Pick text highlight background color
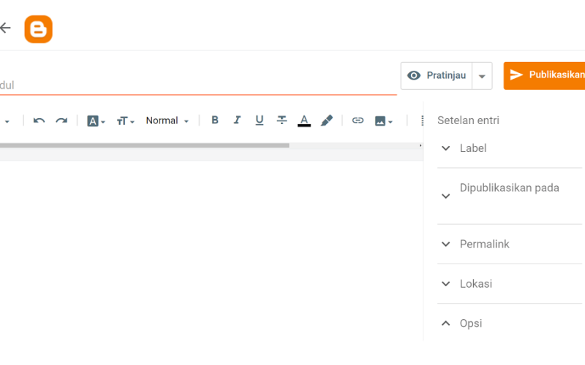 point(326,120)
